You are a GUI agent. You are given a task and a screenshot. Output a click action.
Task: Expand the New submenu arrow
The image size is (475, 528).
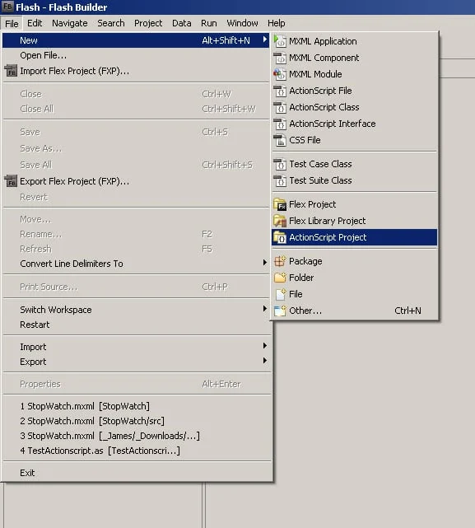click(265, 40)
